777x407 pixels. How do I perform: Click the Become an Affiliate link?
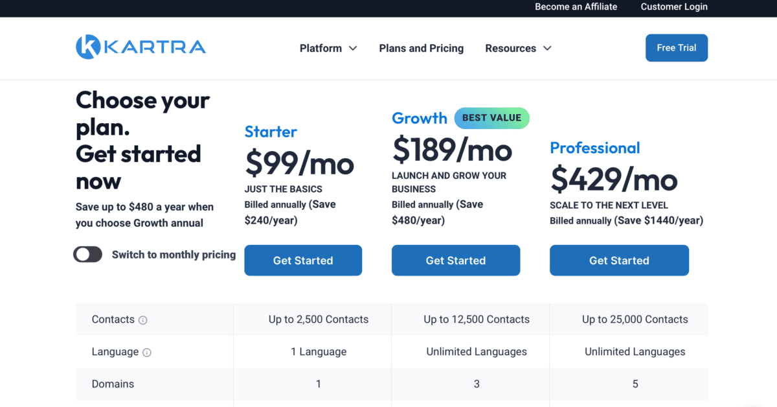pos(575,7)
